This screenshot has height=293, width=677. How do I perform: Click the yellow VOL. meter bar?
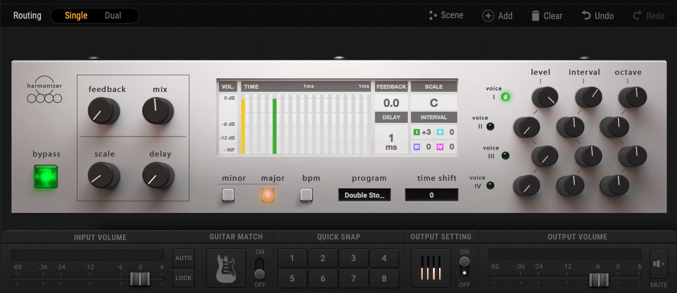click(x=243, y=126)
